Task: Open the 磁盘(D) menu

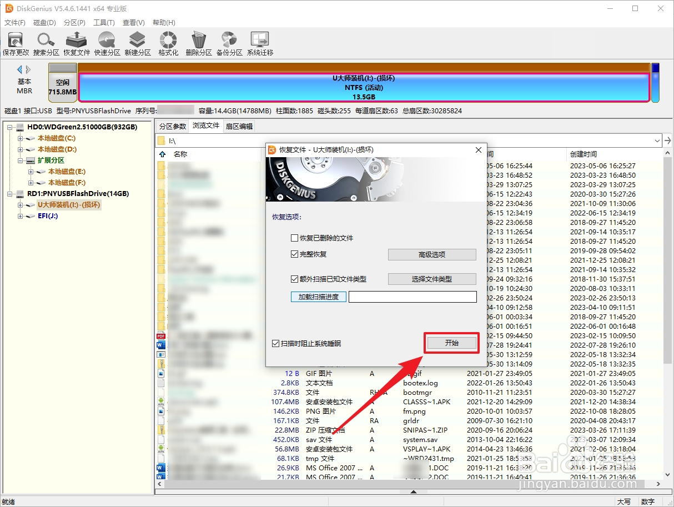Action: (44, 23)
